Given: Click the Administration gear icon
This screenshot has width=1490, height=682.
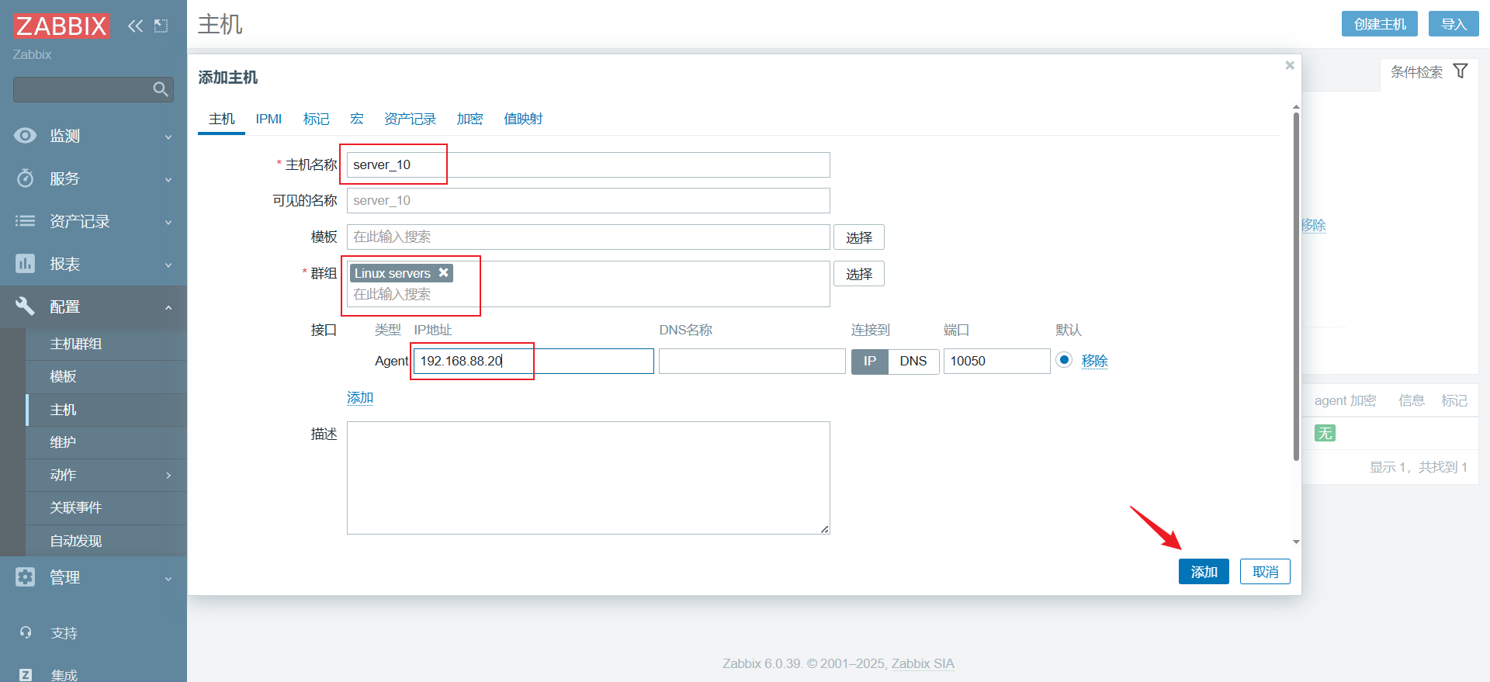Looking at the screenshot, I should click(26, 577).
